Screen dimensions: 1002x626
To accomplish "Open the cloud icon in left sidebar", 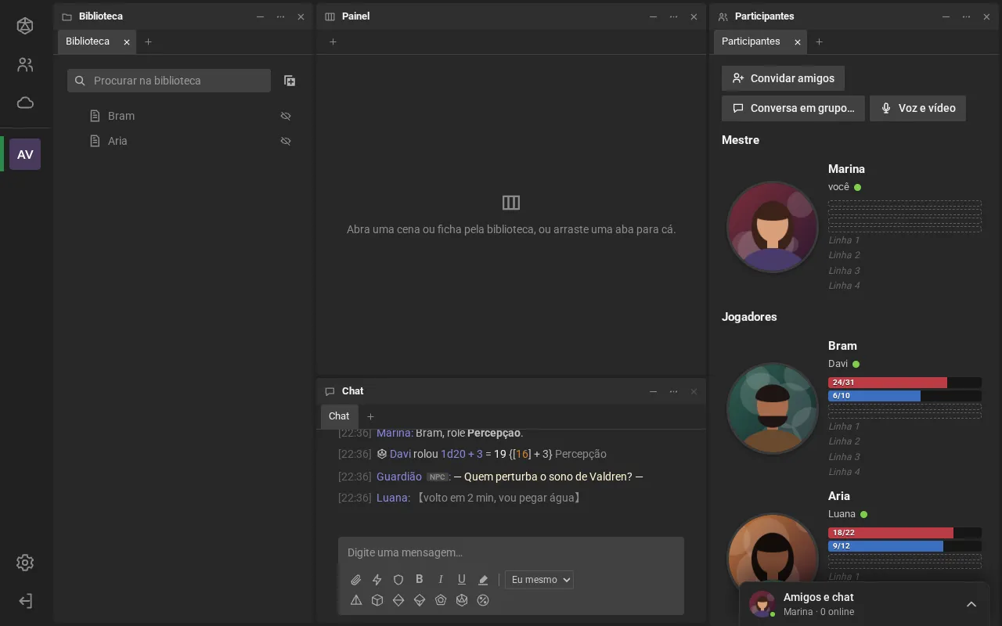I will [x=25, y=103].
